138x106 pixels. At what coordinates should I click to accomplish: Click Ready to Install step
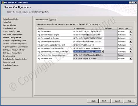9,62
